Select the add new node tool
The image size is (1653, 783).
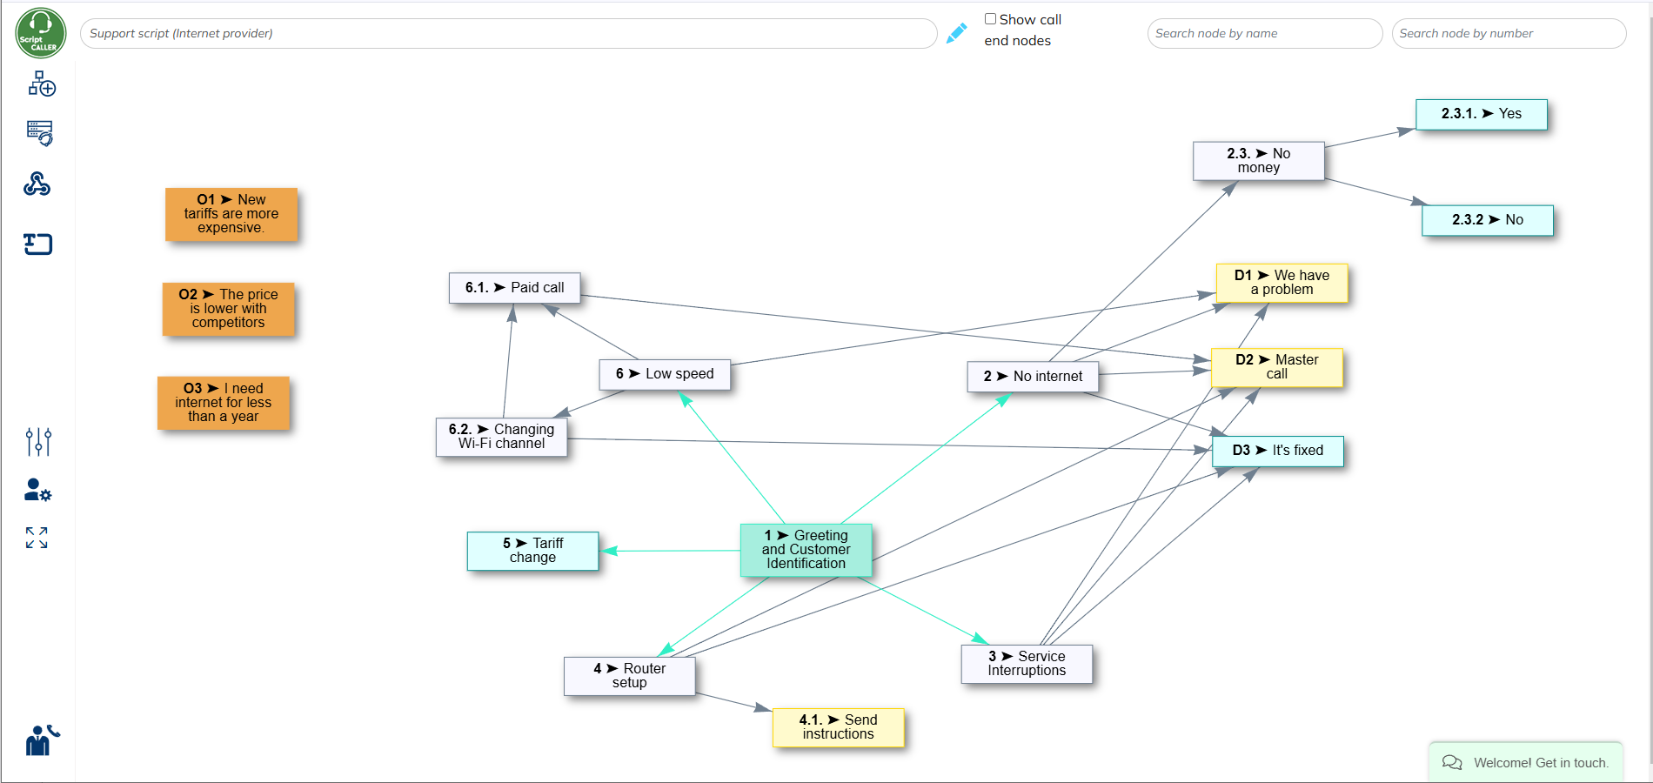pos(39,84)
